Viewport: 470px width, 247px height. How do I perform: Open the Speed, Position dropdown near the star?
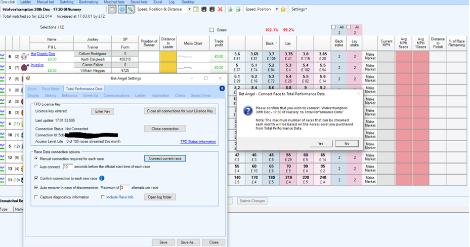point(277,9)
